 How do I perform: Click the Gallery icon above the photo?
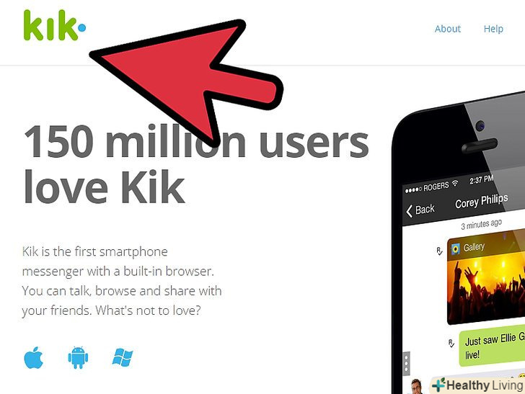click(455, 249)
